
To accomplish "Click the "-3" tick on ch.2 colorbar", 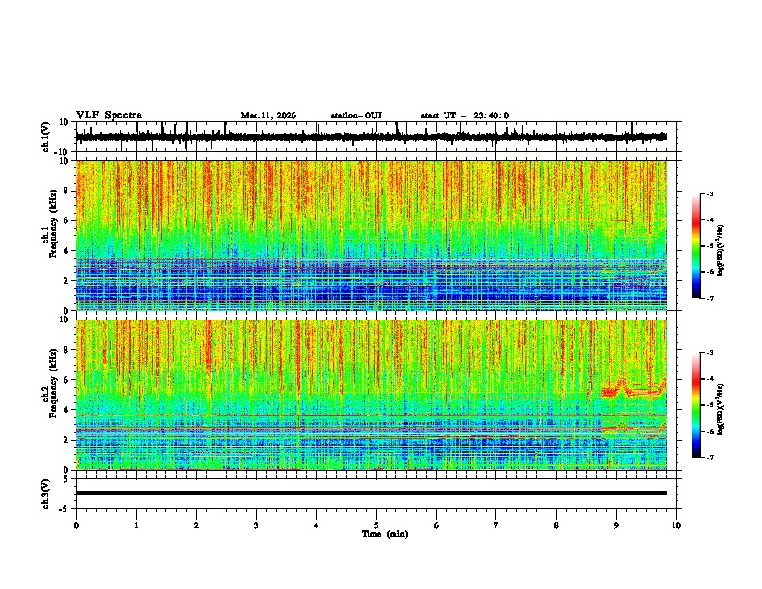I will pos(709,353).
